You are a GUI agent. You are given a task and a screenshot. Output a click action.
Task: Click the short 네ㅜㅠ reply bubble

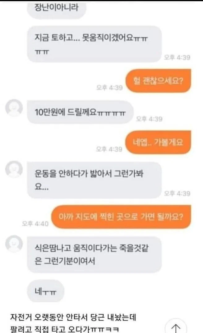46,291
